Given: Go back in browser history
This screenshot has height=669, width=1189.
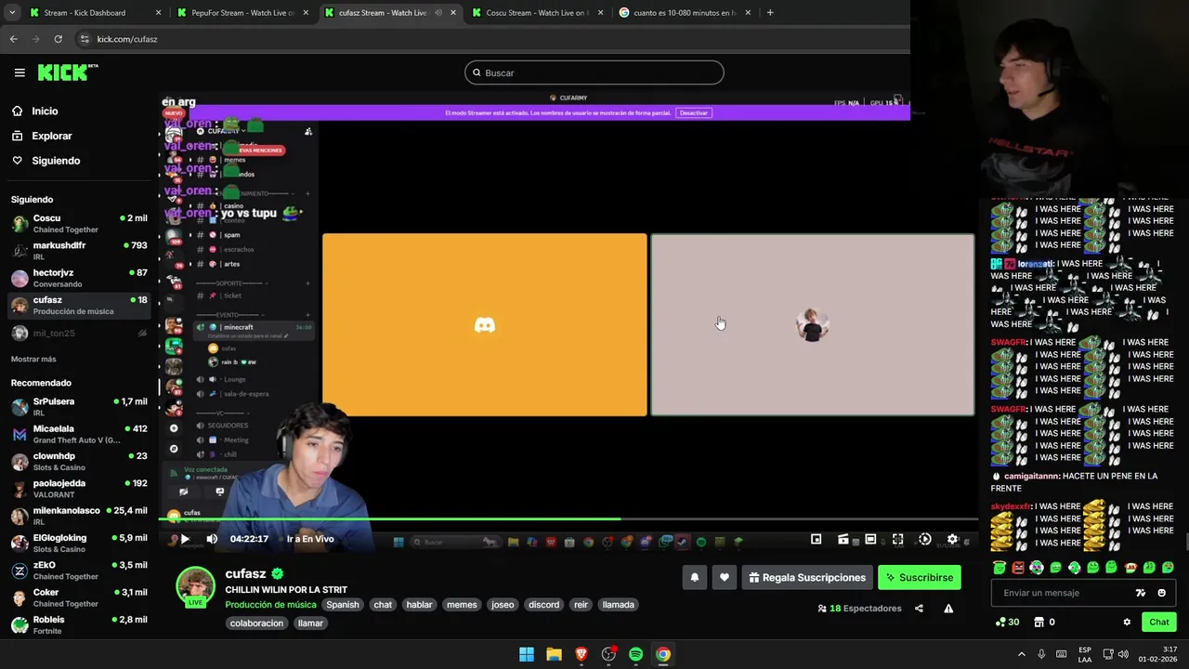Looking at the screenshot, I should pos(13,39).
